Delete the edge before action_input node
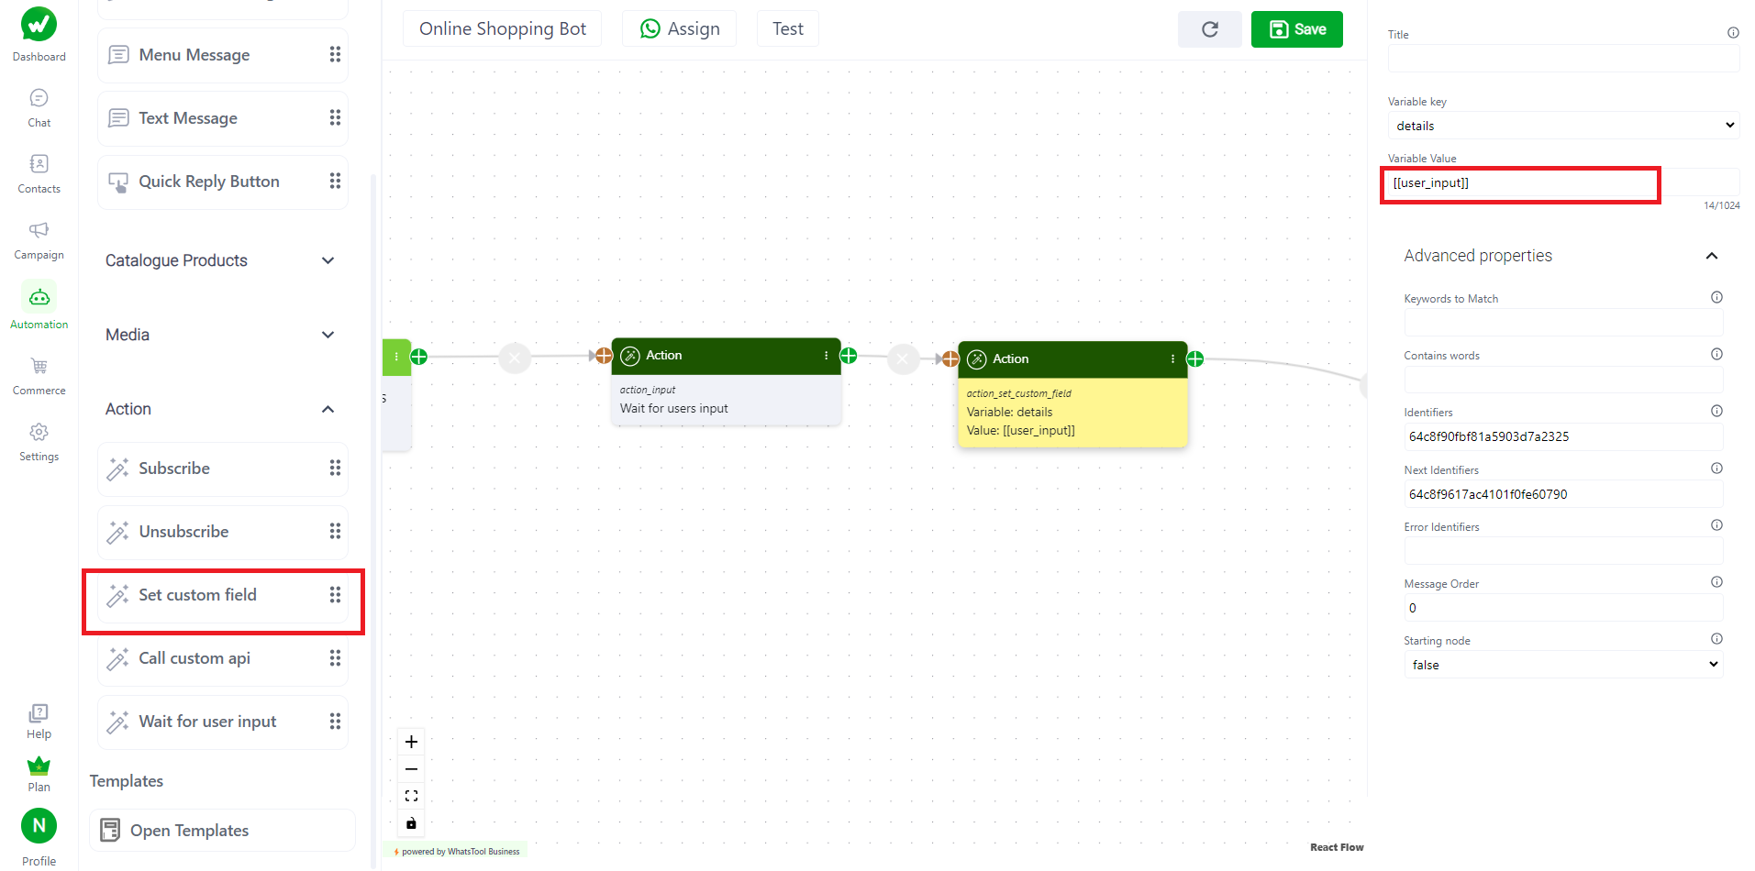1755x871 pixels. tap(515, 357)
